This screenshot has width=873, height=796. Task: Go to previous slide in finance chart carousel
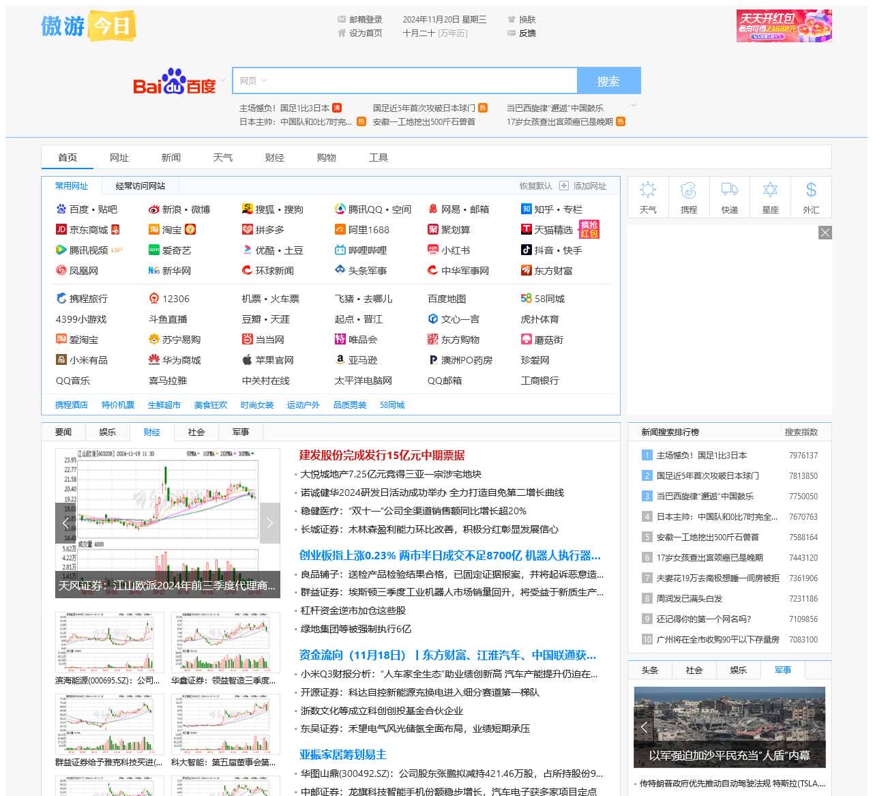tap(65, 523)
